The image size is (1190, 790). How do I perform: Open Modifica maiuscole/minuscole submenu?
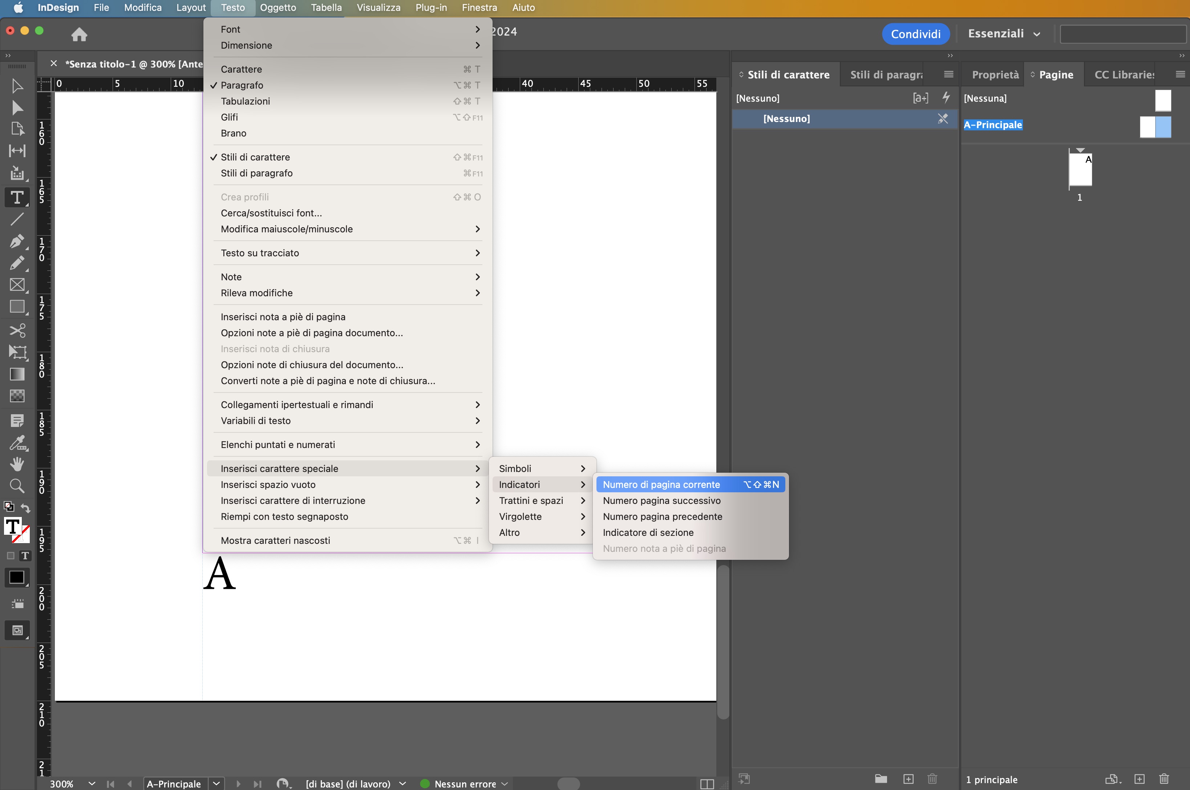click(348, 229)
